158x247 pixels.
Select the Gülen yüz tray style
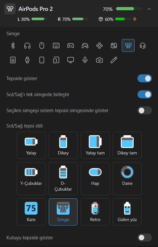[x=127, y=212]
